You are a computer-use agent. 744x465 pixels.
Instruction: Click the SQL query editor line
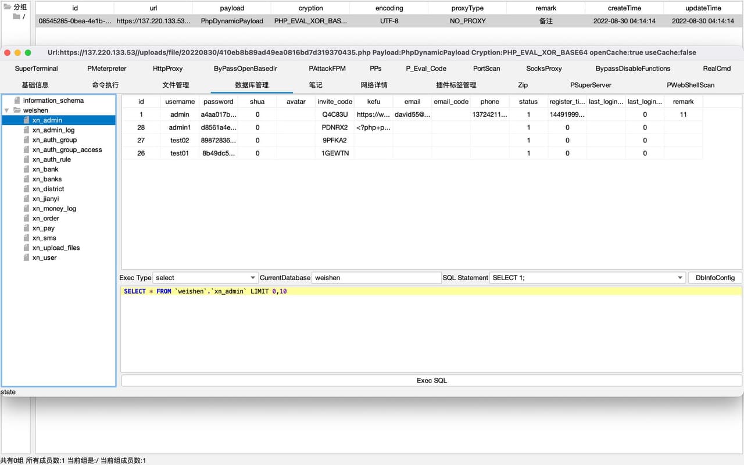tap(431, 291)
